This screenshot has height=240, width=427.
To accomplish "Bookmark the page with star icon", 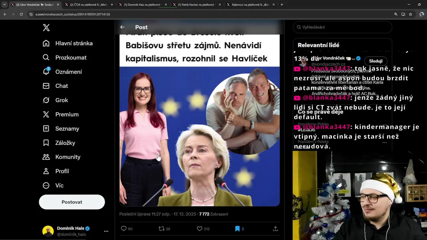I will 411,14.
